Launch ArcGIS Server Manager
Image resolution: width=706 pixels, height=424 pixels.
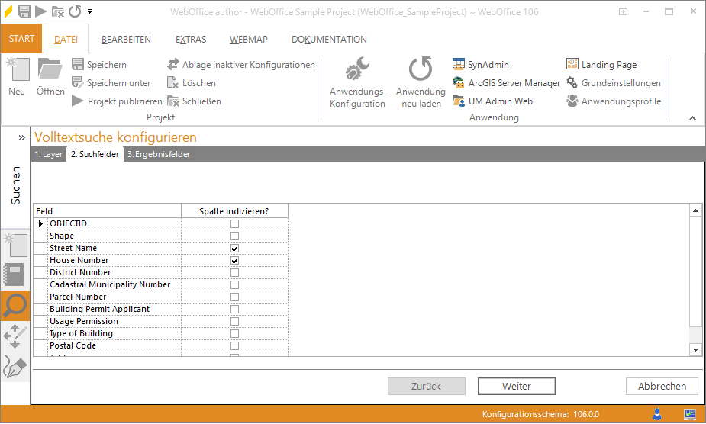(x=459, y=83)
